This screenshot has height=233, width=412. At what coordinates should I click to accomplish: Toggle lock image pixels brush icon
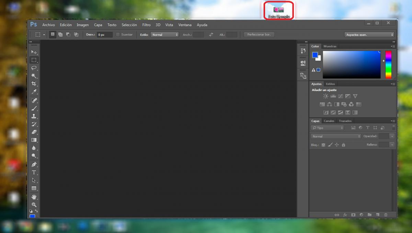coord(330,145)
